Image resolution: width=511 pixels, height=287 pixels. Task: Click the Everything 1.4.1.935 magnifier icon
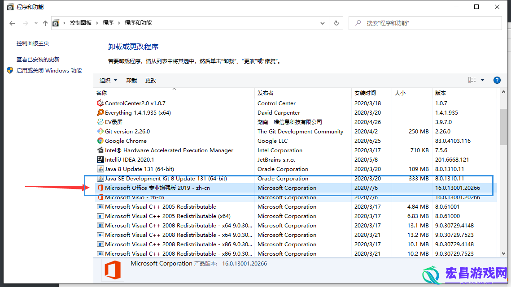click(x=100, y=112)
